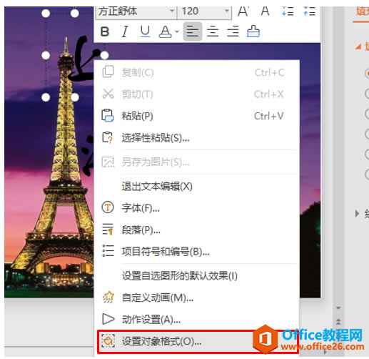The image size is (369, 359).
Task: Click the top-left handle of text box
Action: (46, 14)
